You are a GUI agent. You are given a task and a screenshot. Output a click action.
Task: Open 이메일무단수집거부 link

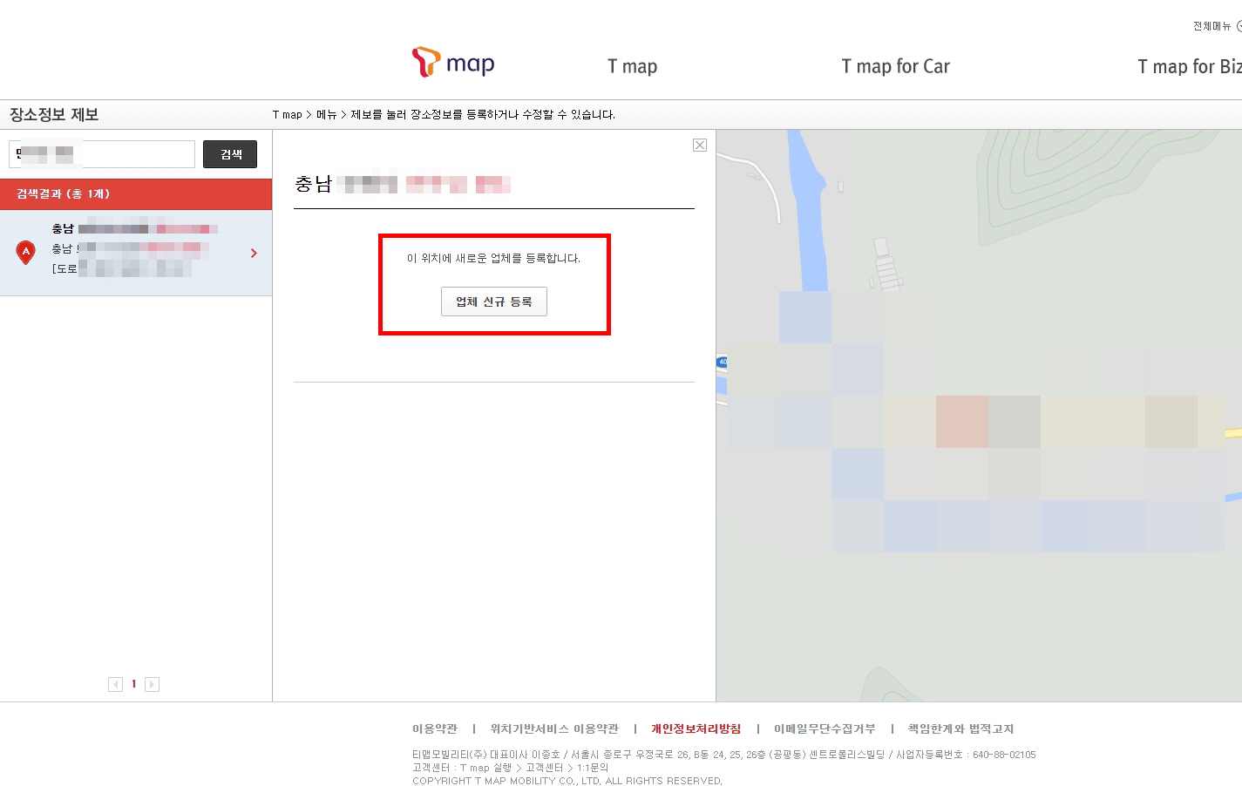825,728
